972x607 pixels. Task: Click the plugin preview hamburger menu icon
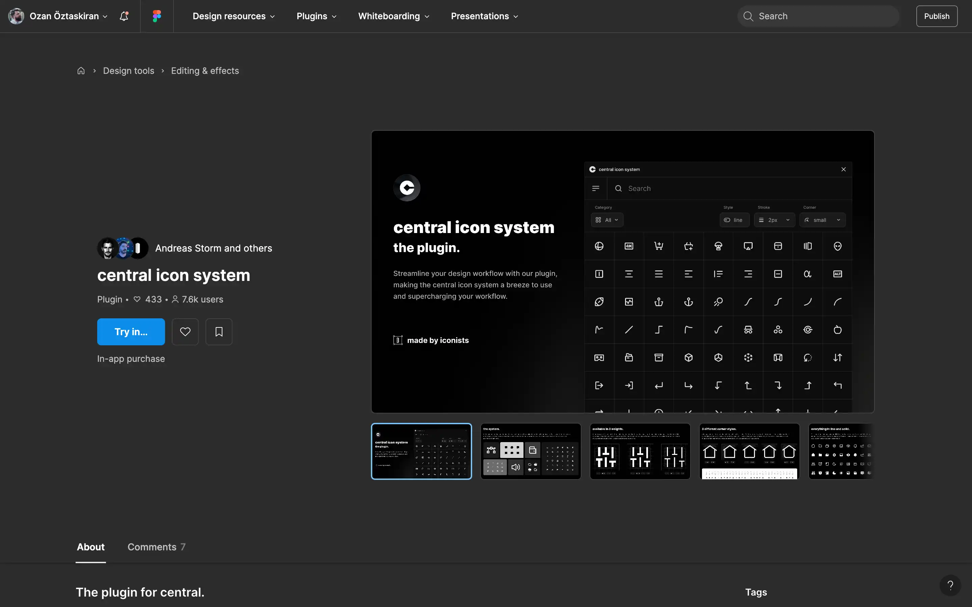pyautogui.click(x=596, y=188)
